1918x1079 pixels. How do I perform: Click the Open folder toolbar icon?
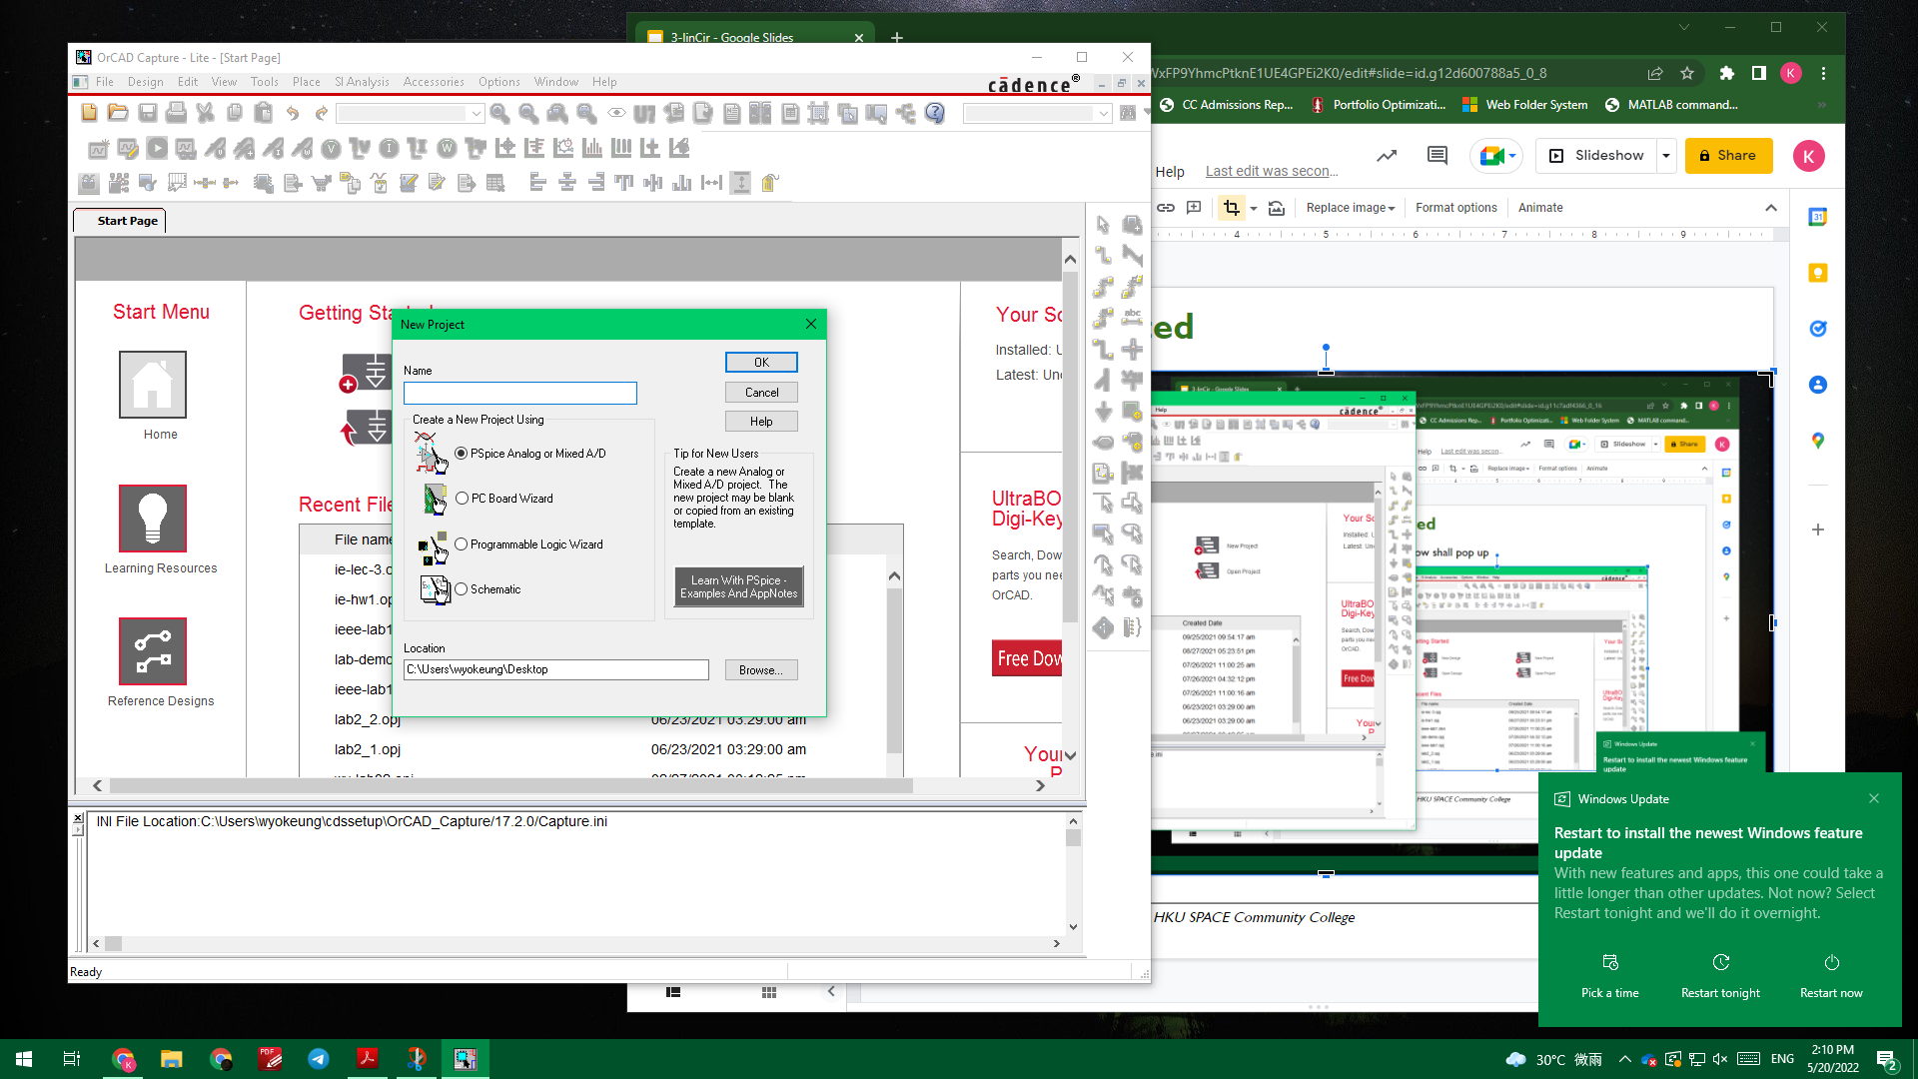click(118, 113)
